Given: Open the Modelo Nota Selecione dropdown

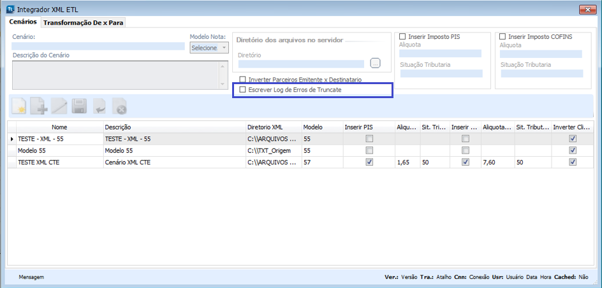Looking at the screenshot, I should [209, 48].
